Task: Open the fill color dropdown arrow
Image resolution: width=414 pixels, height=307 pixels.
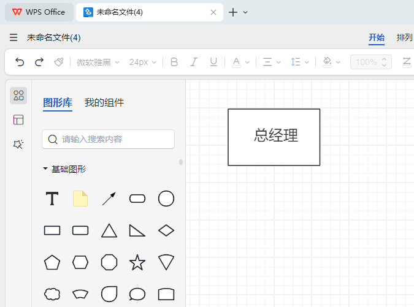Action: (338, 63)
